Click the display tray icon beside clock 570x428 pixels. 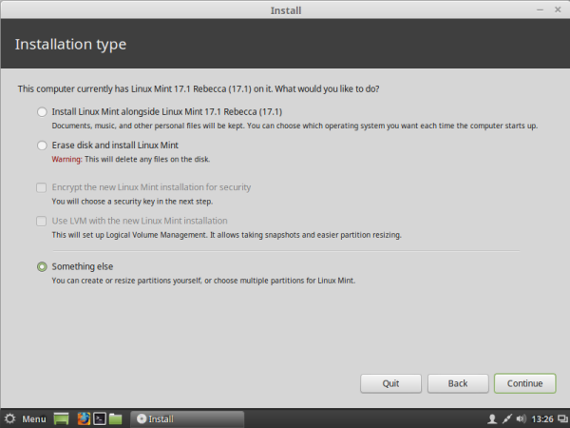point(563,418)
